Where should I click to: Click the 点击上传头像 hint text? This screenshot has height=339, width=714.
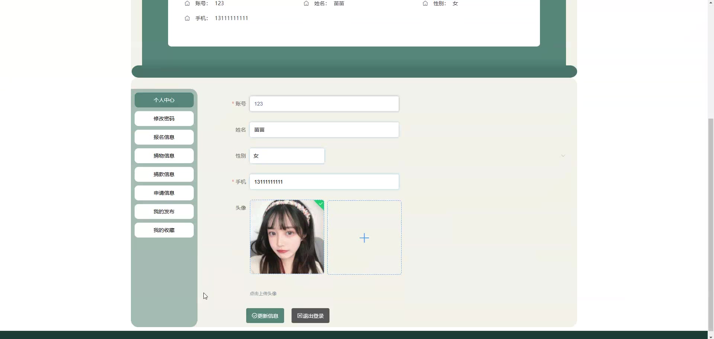pyautogui.click(x=263, y=294)
